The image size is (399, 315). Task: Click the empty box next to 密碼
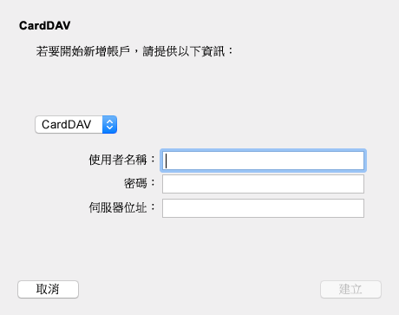pos(263,184)
